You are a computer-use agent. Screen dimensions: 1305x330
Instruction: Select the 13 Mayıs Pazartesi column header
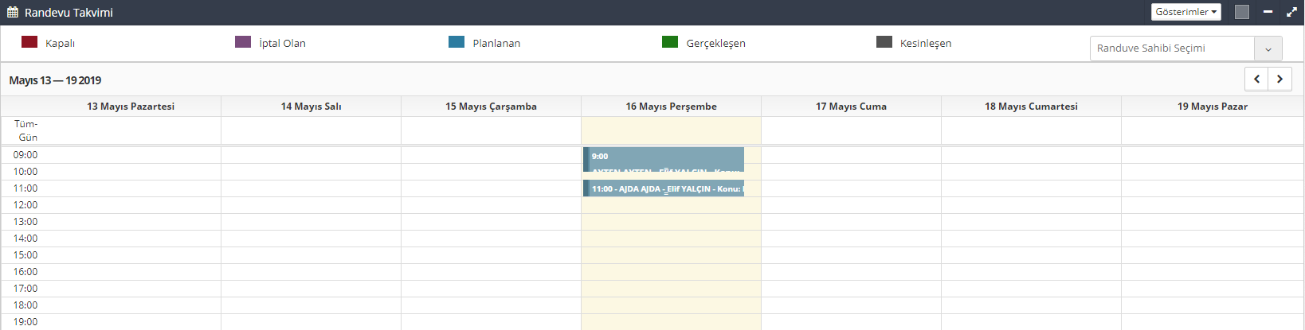pyautogui.click(x=131, y=107)
